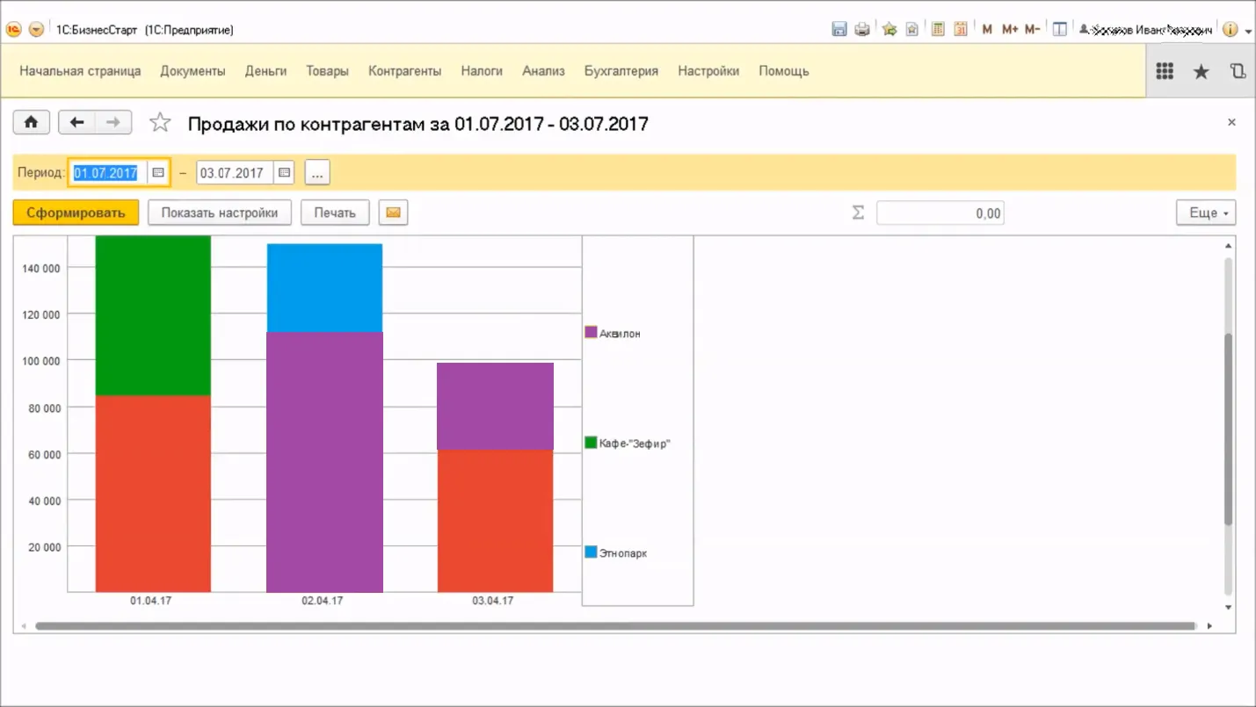Click the Сформировать button
1256x707 pixels.
click(76, 213)
